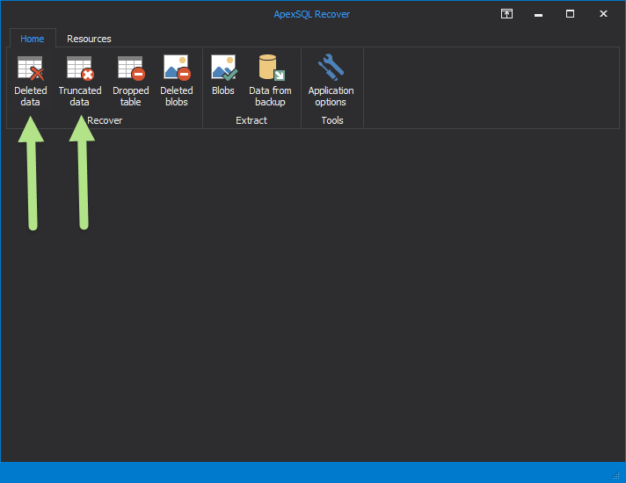
Task: Open the Blobs extract tool
Action: [x=223, y=76]
